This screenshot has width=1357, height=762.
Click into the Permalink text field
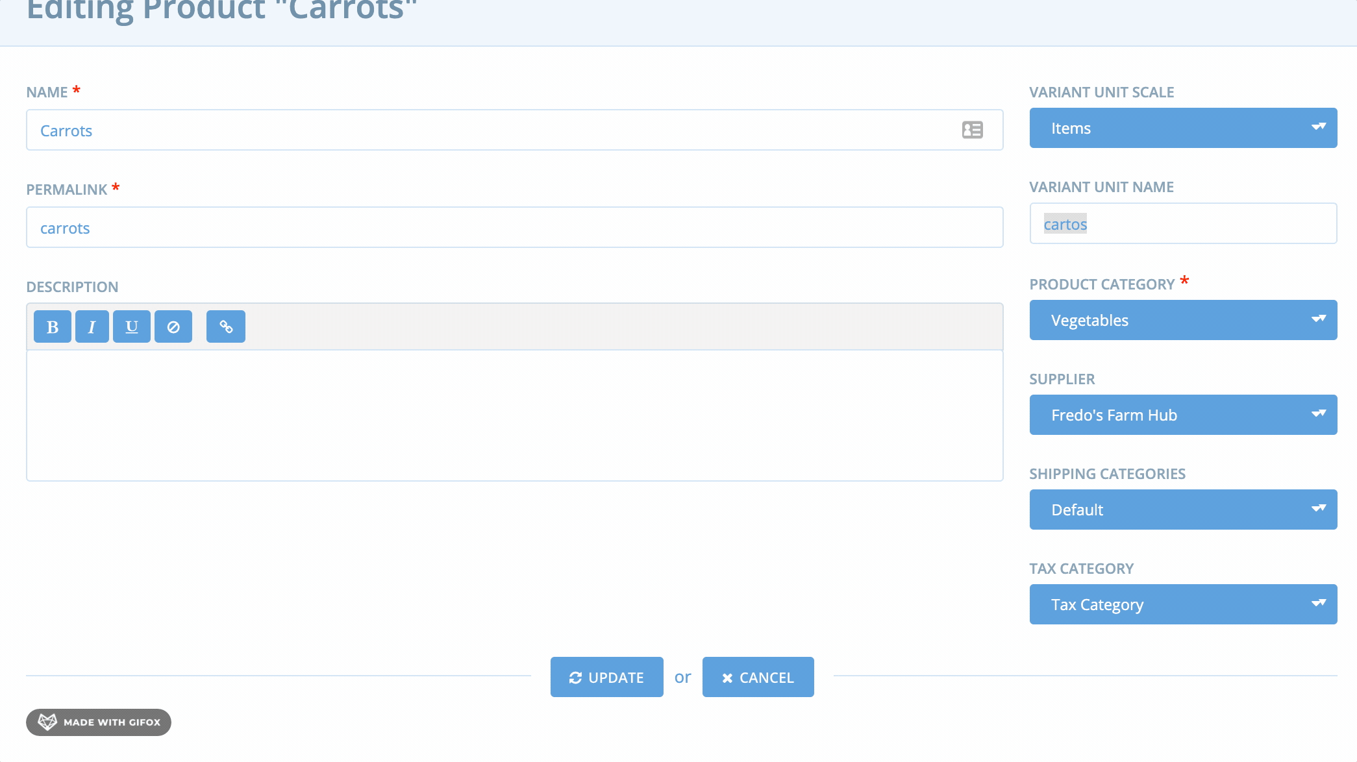(514, 228)
